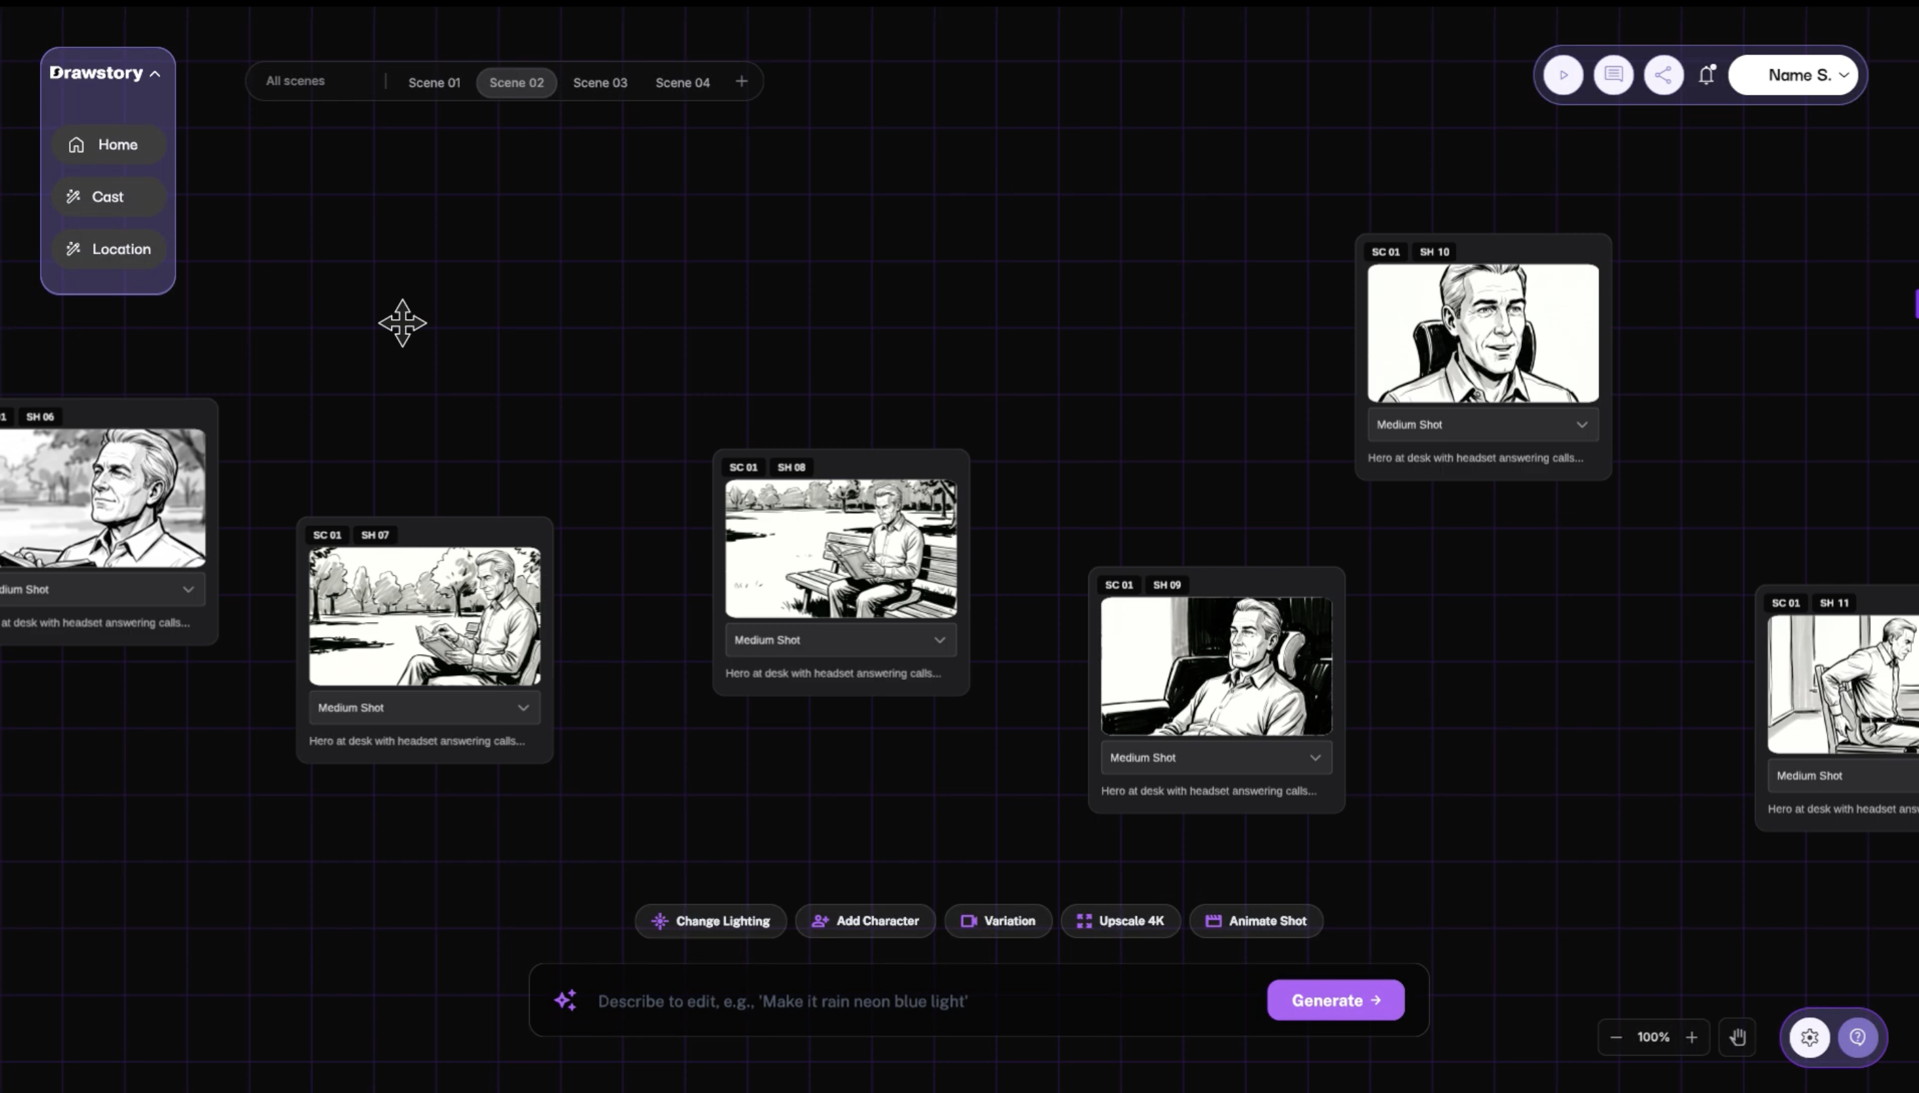Click the Change Lighting sun icon
1919x1093 pixels.
pos(659,921)
